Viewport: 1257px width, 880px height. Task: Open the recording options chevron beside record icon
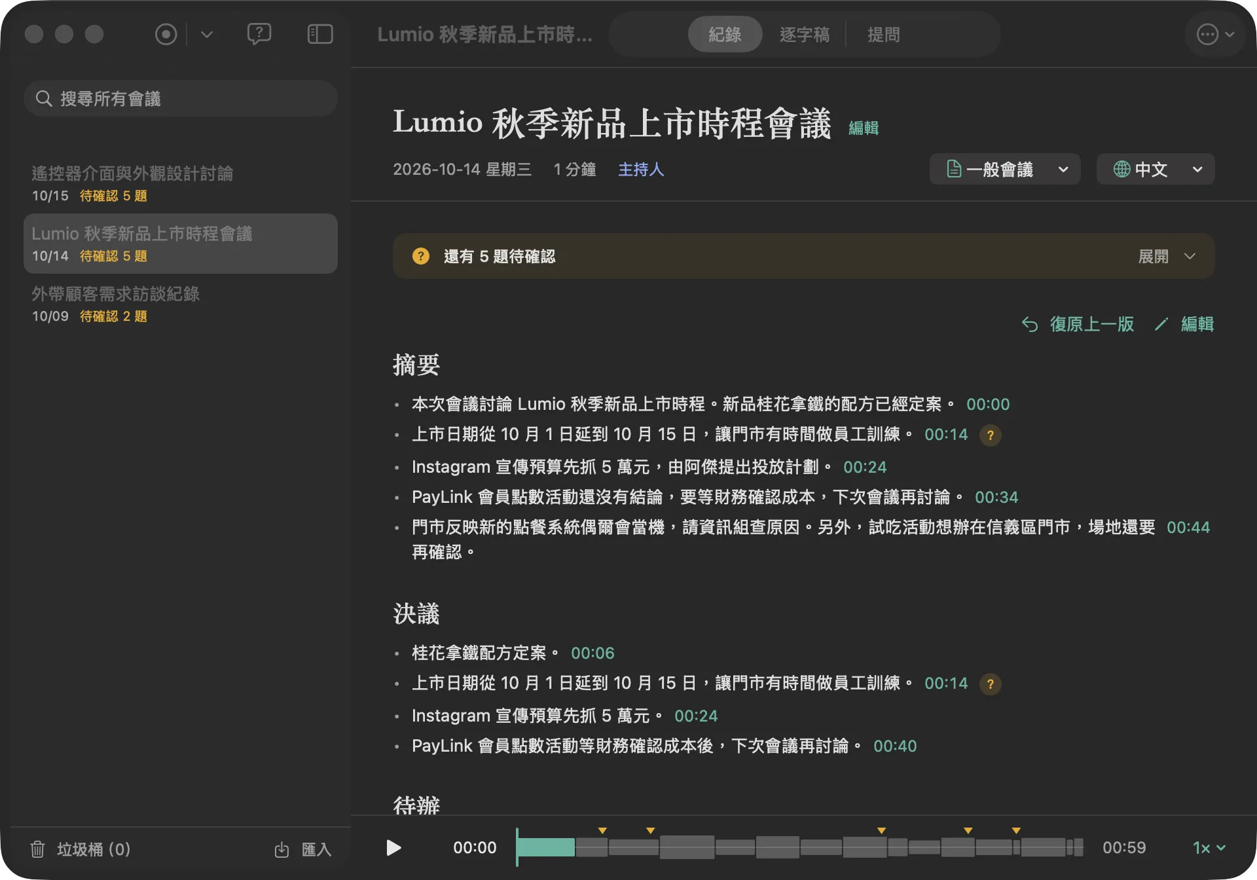[x=207, y=34]
